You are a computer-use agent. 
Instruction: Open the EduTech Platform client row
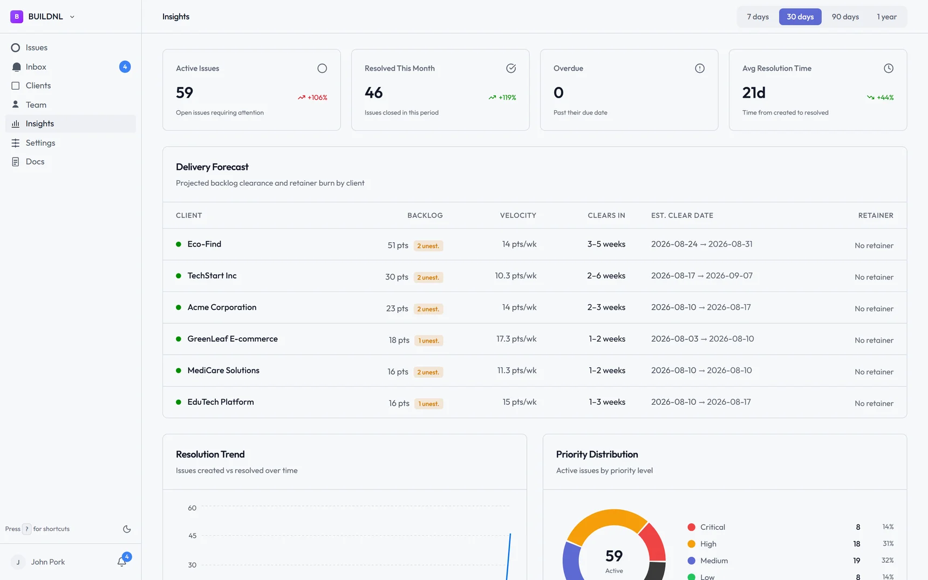(535, 402)
